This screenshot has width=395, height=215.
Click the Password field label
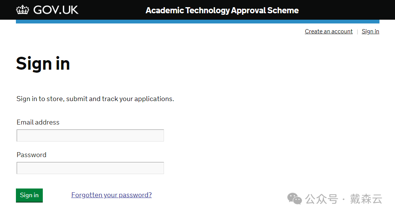tap(31, 155)
